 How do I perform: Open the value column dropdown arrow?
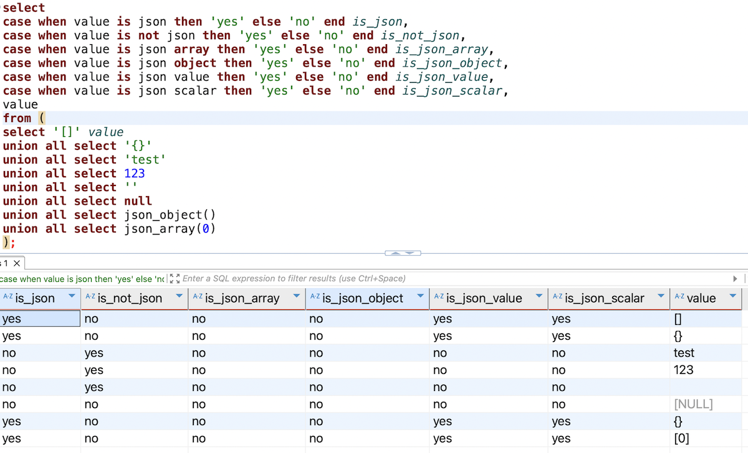coord(732,296)
